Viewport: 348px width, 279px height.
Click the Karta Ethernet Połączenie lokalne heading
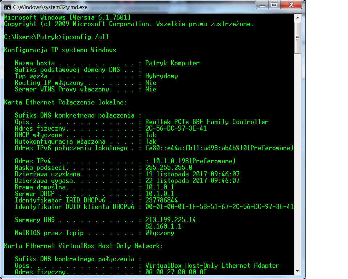[66, 102]
